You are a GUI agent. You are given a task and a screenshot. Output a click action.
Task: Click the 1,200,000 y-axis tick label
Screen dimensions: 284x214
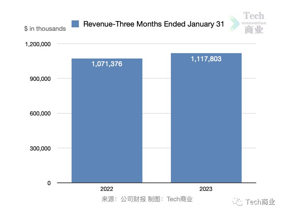pos(38,44)
